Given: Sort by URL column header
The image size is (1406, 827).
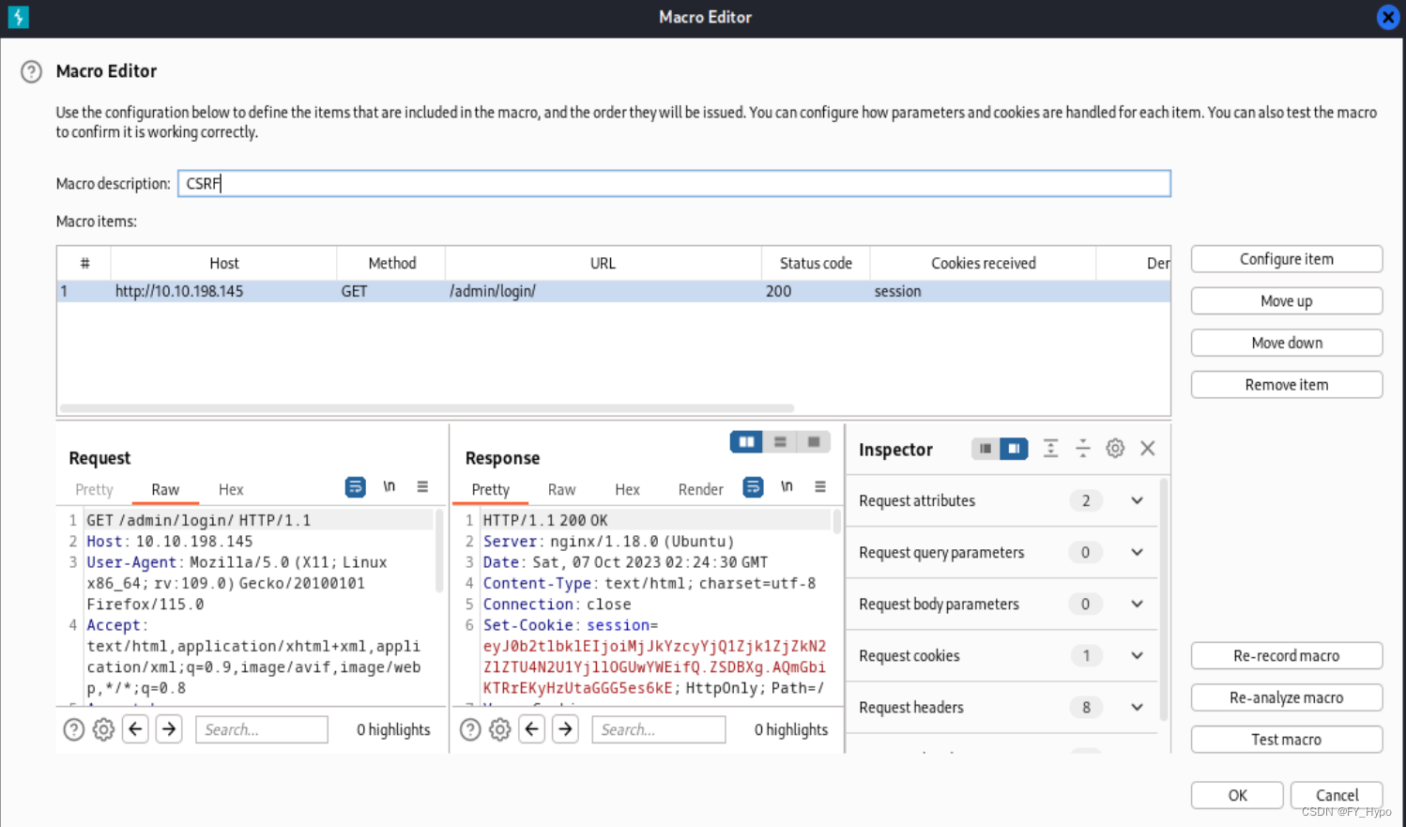Looking at the screenshot, I should [603, 263].
